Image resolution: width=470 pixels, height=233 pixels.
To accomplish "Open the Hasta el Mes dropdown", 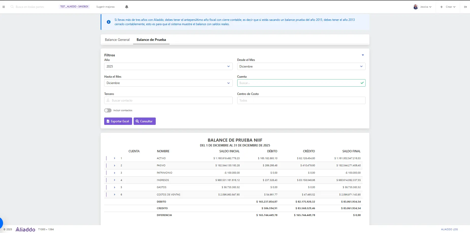I will 168,83.
